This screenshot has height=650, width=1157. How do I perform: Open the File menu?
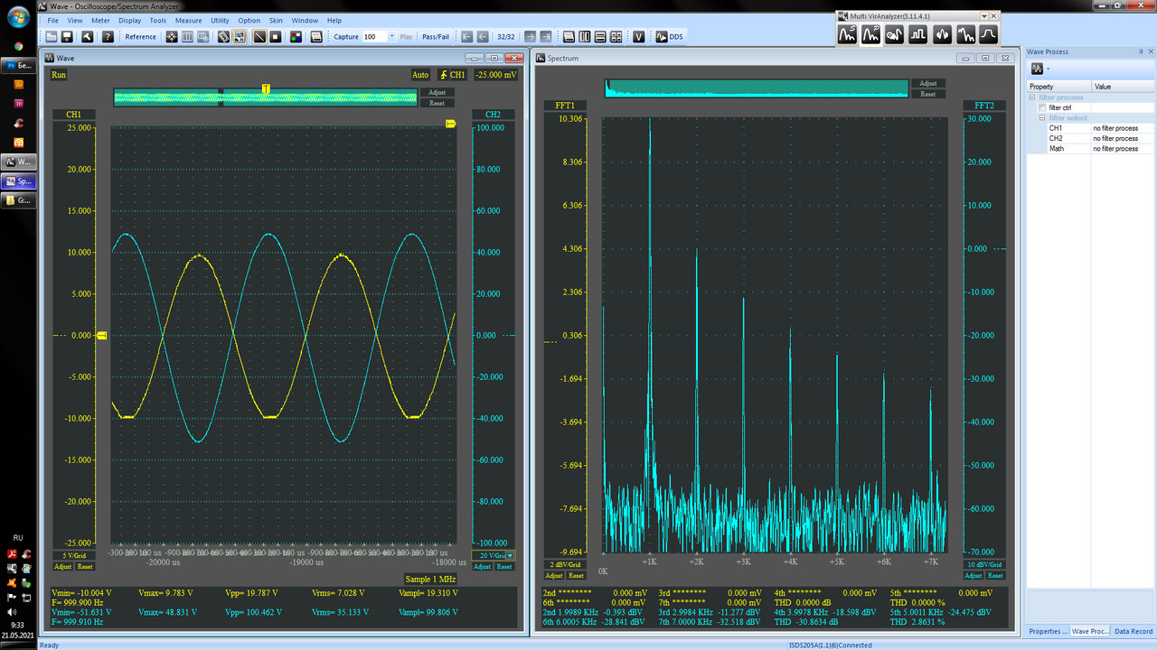[53, 20]
